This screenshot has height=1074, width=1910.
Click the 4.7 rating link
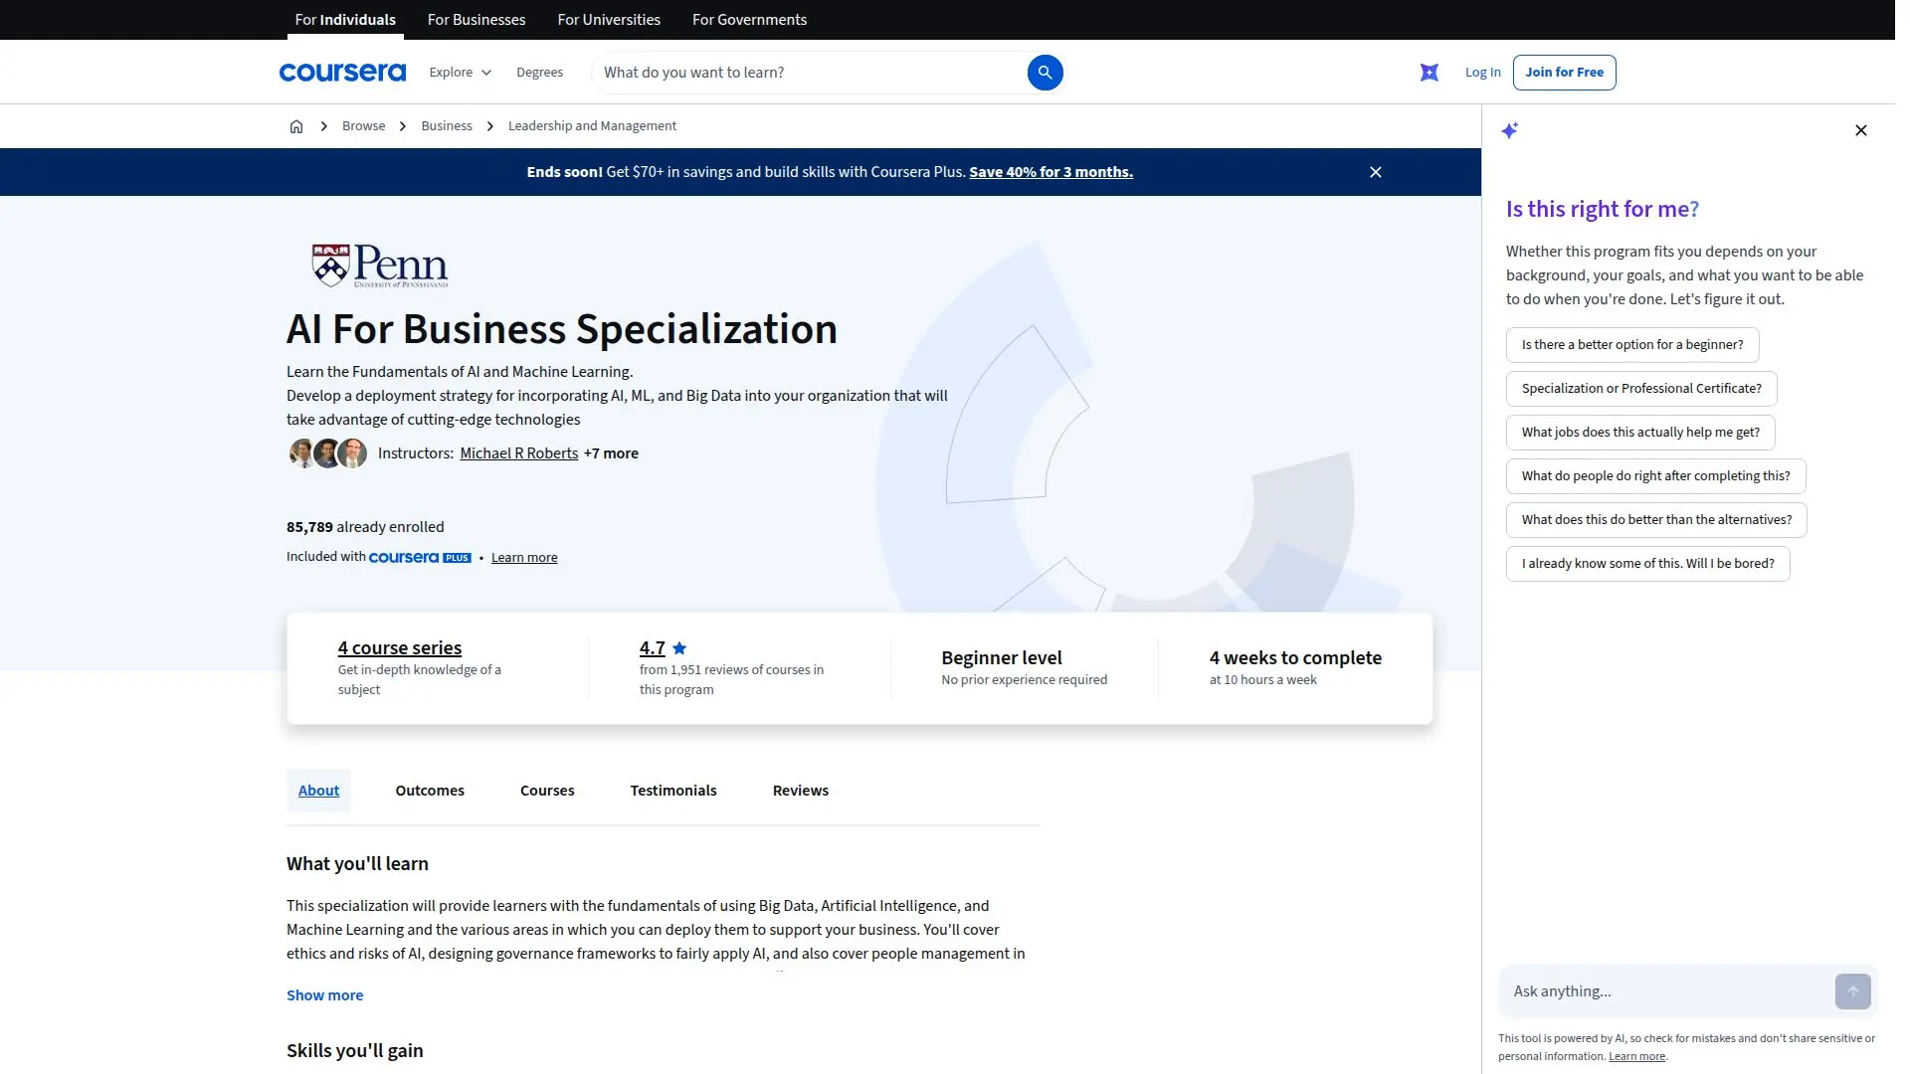(x=652, y=648)
